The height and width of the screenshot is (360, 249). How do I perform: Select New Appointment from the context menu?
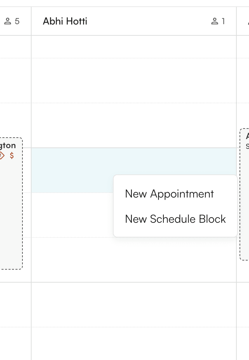click(169, 193)
